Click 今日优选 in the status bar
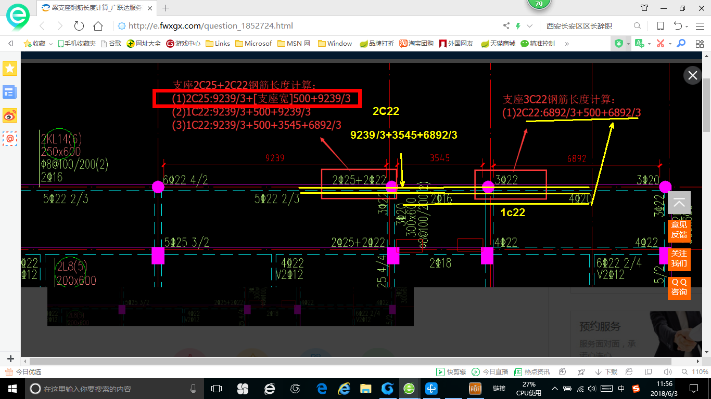 coord(23,372)
